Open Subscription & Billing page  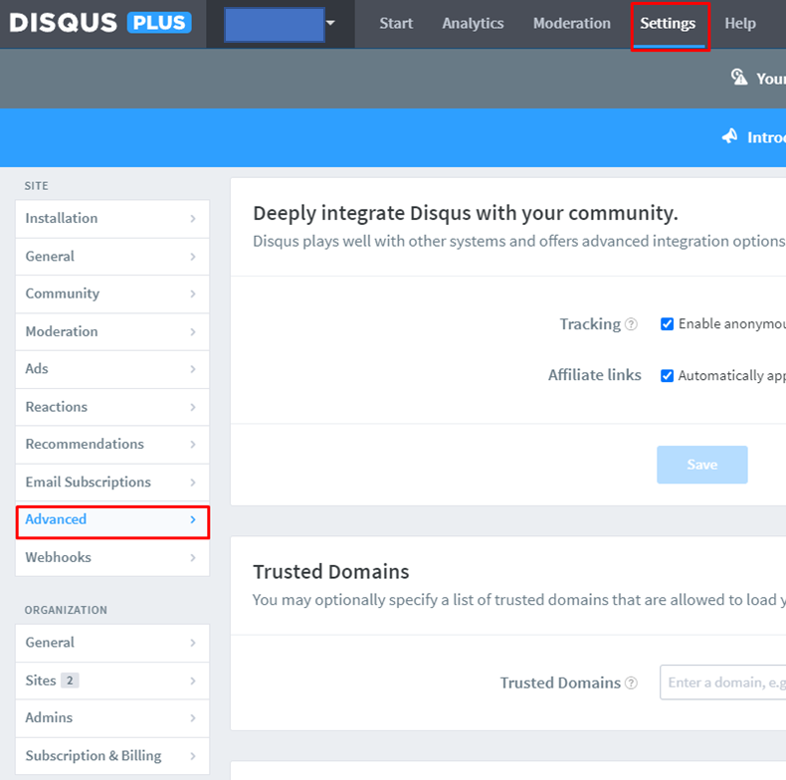[112, 756]
